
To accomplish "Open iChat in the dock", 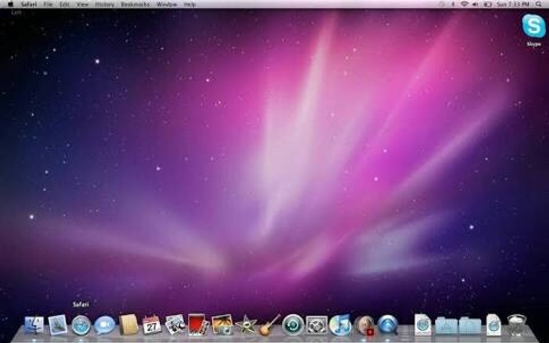I will coord(104,325).
